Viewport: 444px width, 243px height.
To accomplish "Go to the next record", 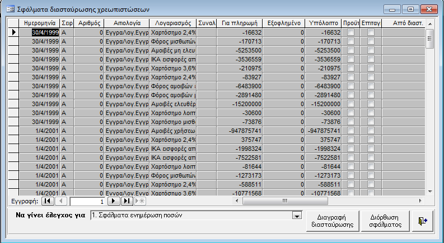I will click(114, 201).
